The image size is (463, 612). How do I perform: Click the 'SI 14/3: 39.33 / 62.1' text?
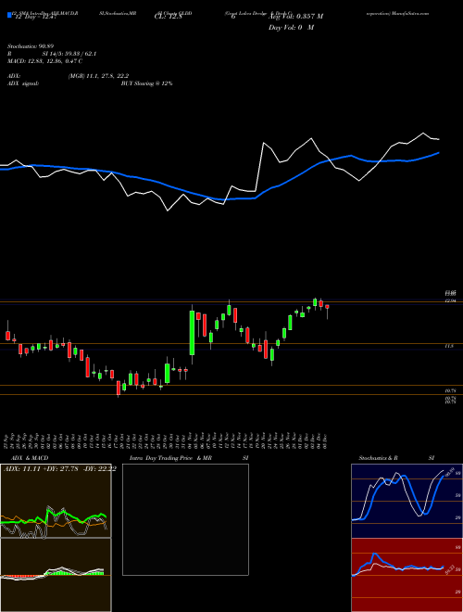[69, 54]
